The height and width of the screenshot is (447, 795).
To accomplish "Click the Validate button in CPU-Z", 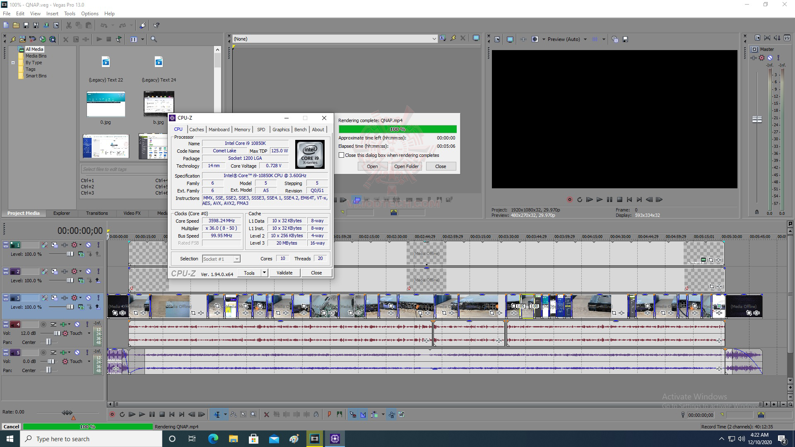I will pyautogui.click(x=284, y=273).
